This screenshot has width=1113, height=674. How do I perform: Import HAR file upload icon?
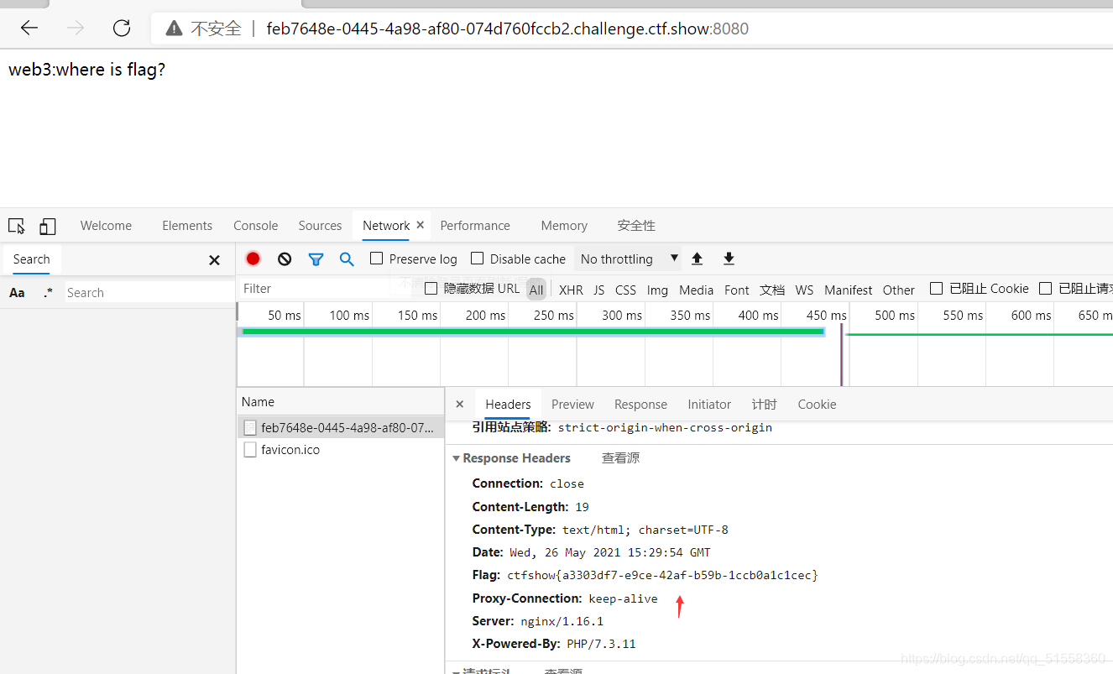697,259
